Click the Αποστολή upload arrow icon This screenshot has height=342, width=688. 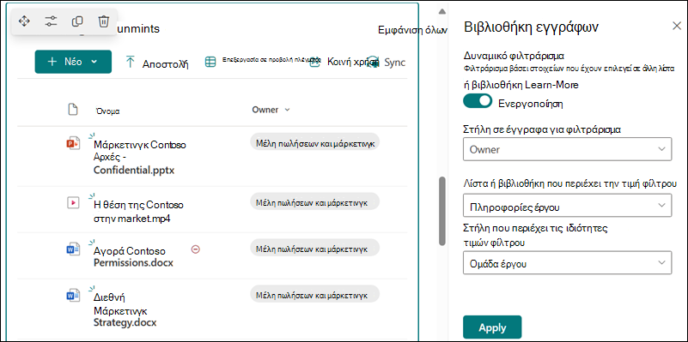coord(131,62)
